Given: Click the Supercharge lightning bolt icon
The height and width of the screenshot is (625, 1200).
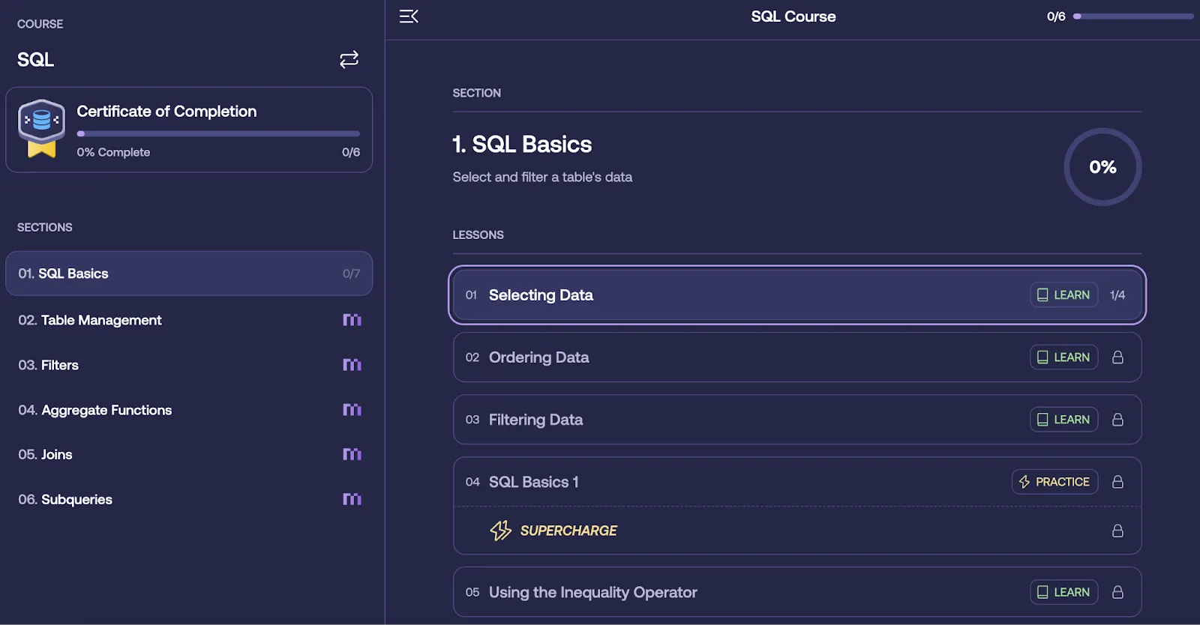Looking at the screenshot, I should (x=501, y=531).
